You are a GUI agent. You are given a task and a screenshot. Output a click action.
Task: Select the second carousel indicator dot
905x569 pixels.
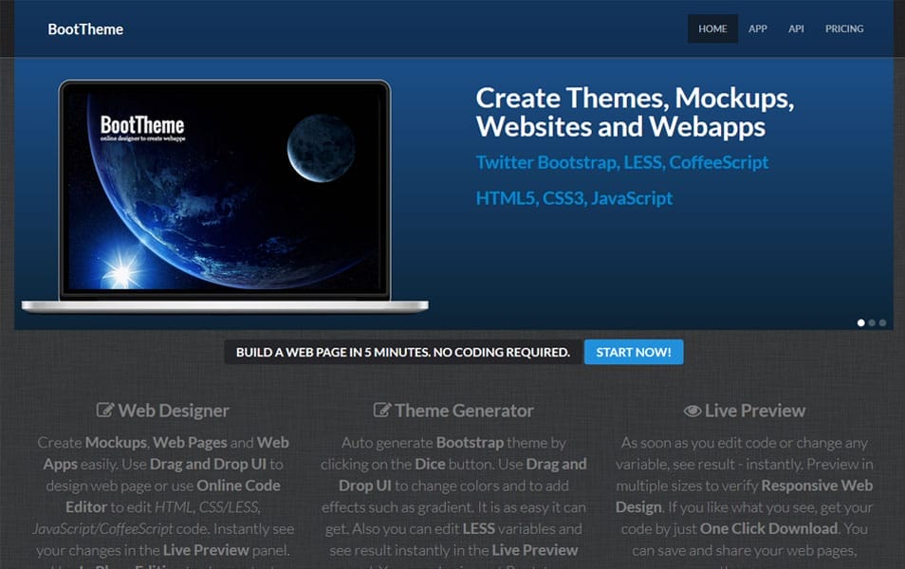coord(872,322)
